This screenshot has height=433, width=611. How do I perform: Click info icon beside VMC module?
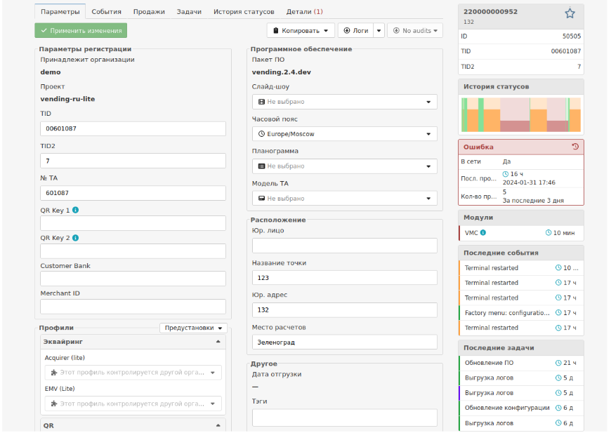click(x=483, y=232)
